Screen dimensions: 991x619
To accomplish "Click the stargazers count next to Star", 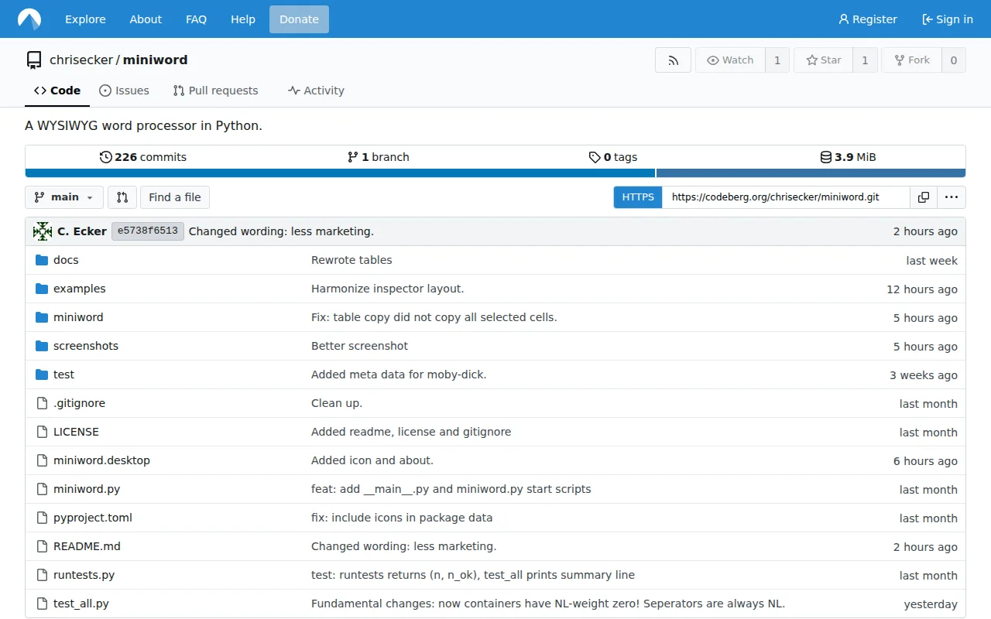I will [x=865, y=60].
